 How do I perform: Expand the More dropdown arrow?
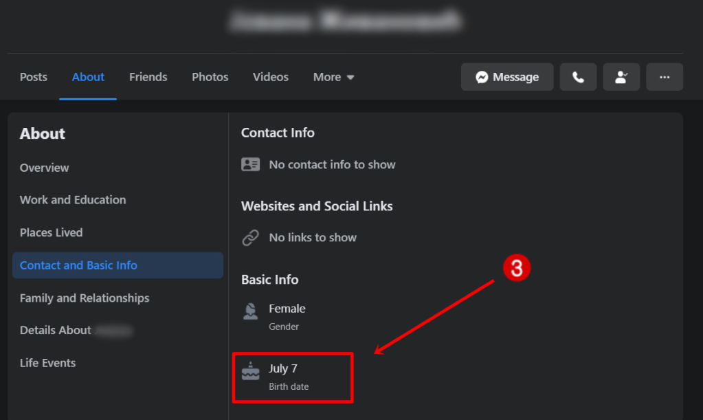[350, 78]
